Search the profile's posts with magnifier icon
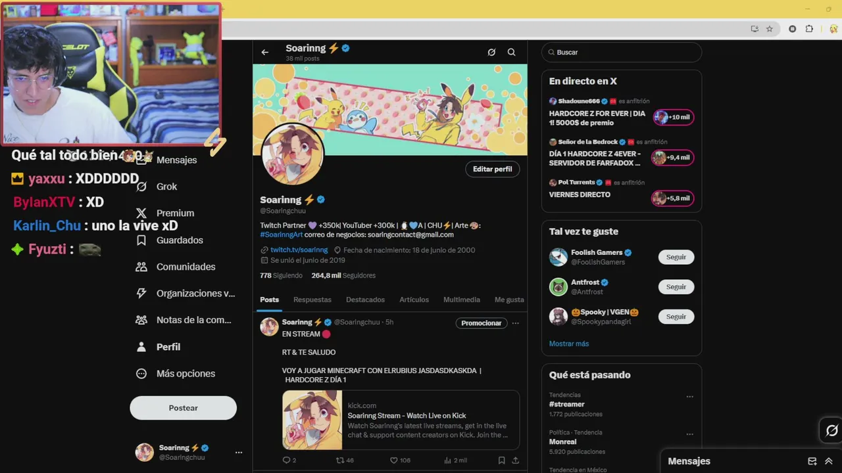Image resolution: width=842 pixels, height=473 pixels. pos(511,53)
